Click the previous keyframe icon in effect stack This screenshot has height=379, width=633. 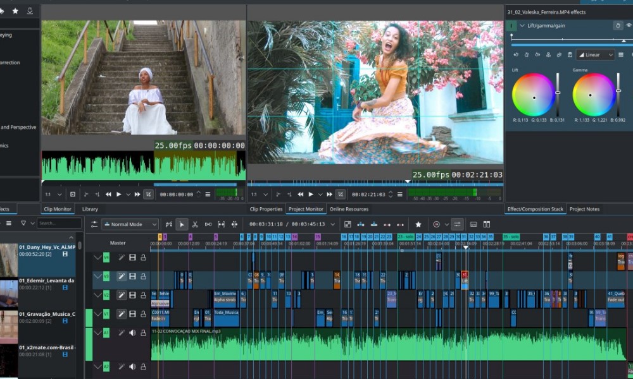(x=516, y=55)
